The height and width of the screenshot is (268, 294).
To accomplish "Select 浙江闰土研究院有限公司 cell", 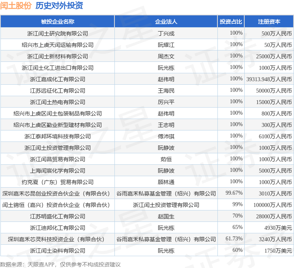I will [58, 33].
